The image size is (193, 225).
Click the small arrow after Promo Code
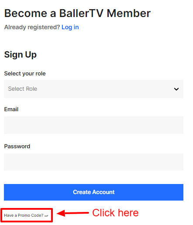coord(46,216)
